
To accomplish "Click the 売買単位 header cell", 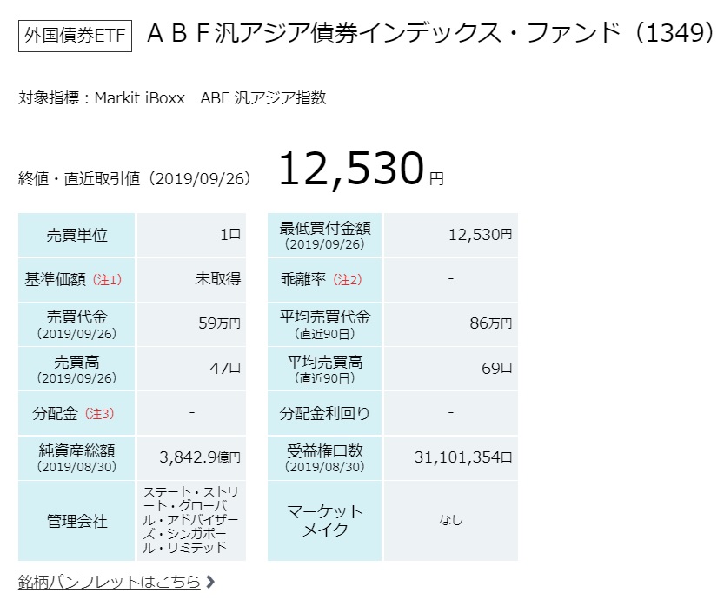I will tap(76, 235).
